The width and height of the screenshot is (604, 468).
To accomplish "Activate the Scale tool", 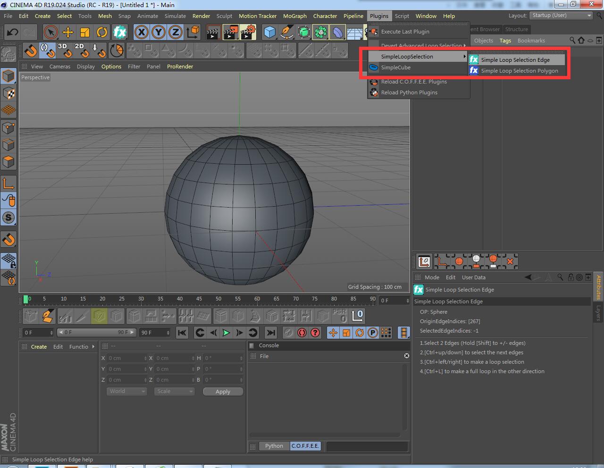I will click(x=85, y=32).
